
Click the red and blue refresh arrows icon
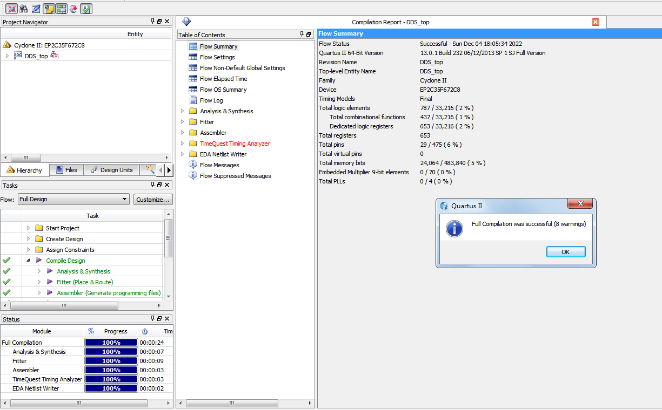click(x=73, y=9)
